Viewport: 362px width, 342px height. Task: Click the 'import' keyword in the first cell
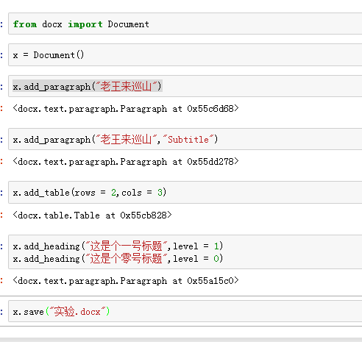coord(85,24)
